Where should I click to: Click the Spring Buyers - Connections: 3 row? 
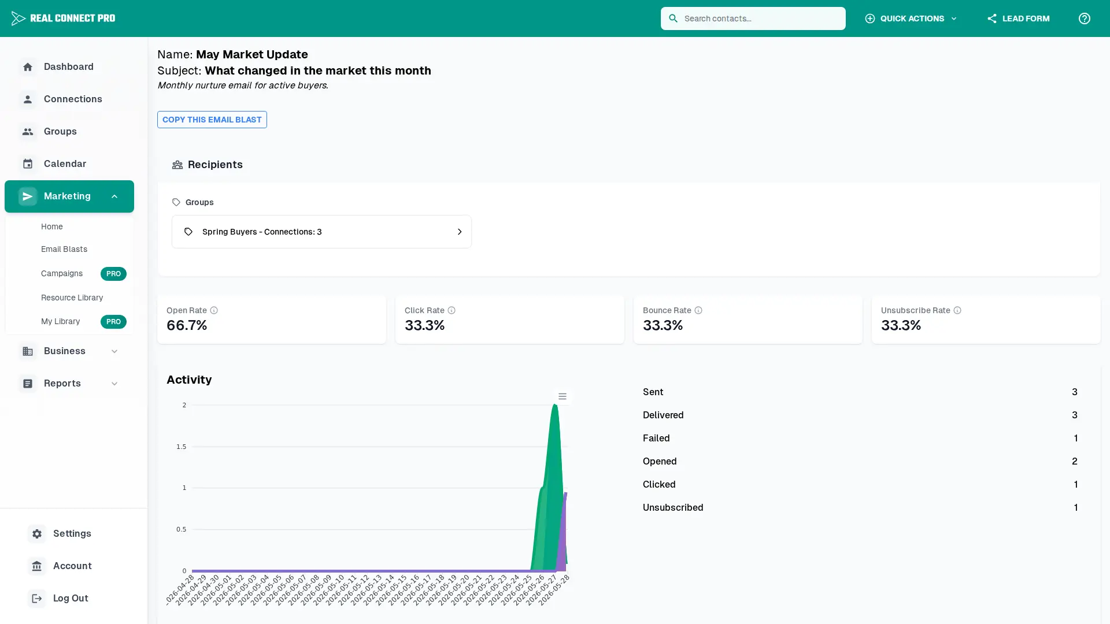[321, 232]
